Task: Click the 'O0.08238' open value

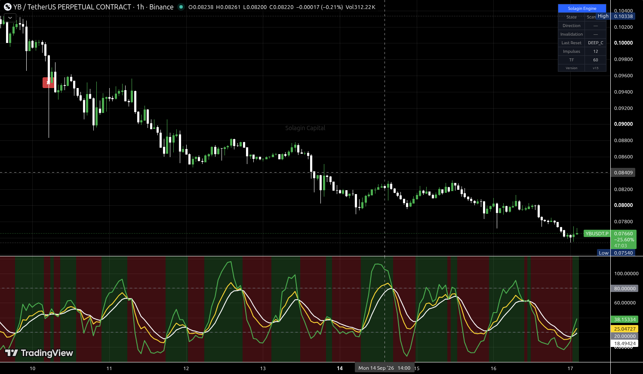Action: click(201, 7)
